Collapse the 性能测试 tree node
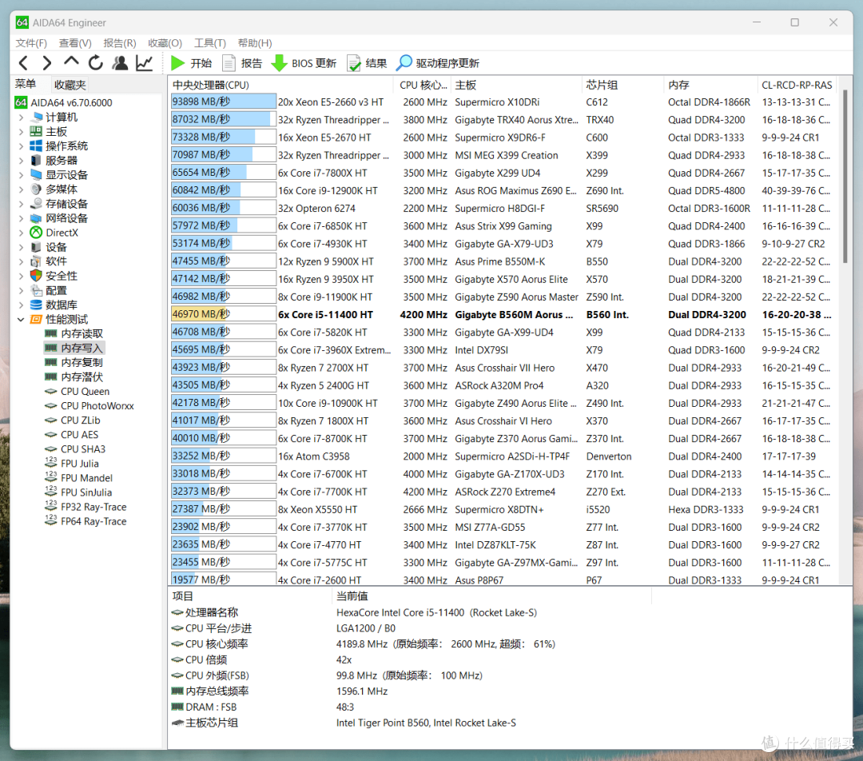Screen dimensions: 863x761 pos(21,320)
